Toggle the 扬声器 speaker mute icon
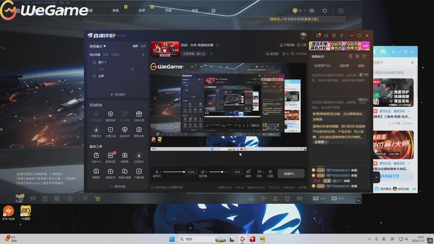The width and height of the screenshot is (434, 244). click(202, 172)
